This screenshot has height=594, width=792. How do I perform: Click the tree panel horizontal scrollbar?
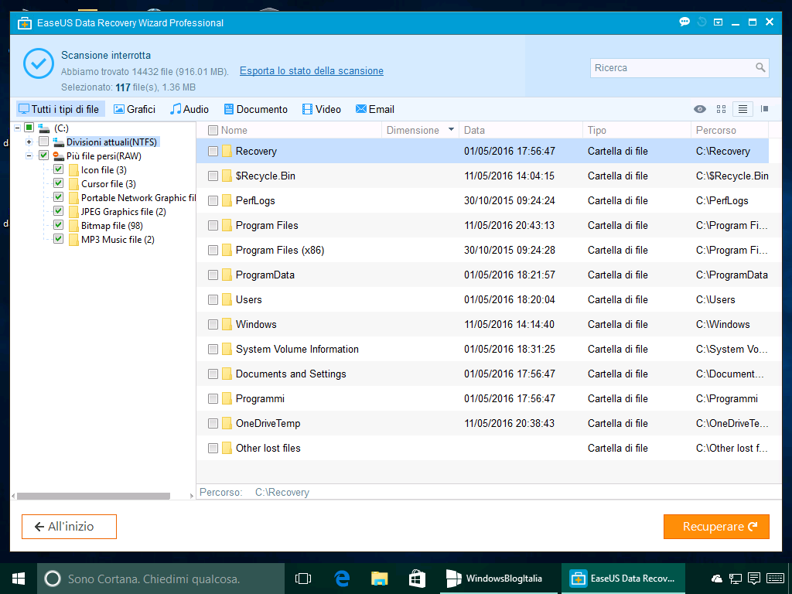click(94, 496)
